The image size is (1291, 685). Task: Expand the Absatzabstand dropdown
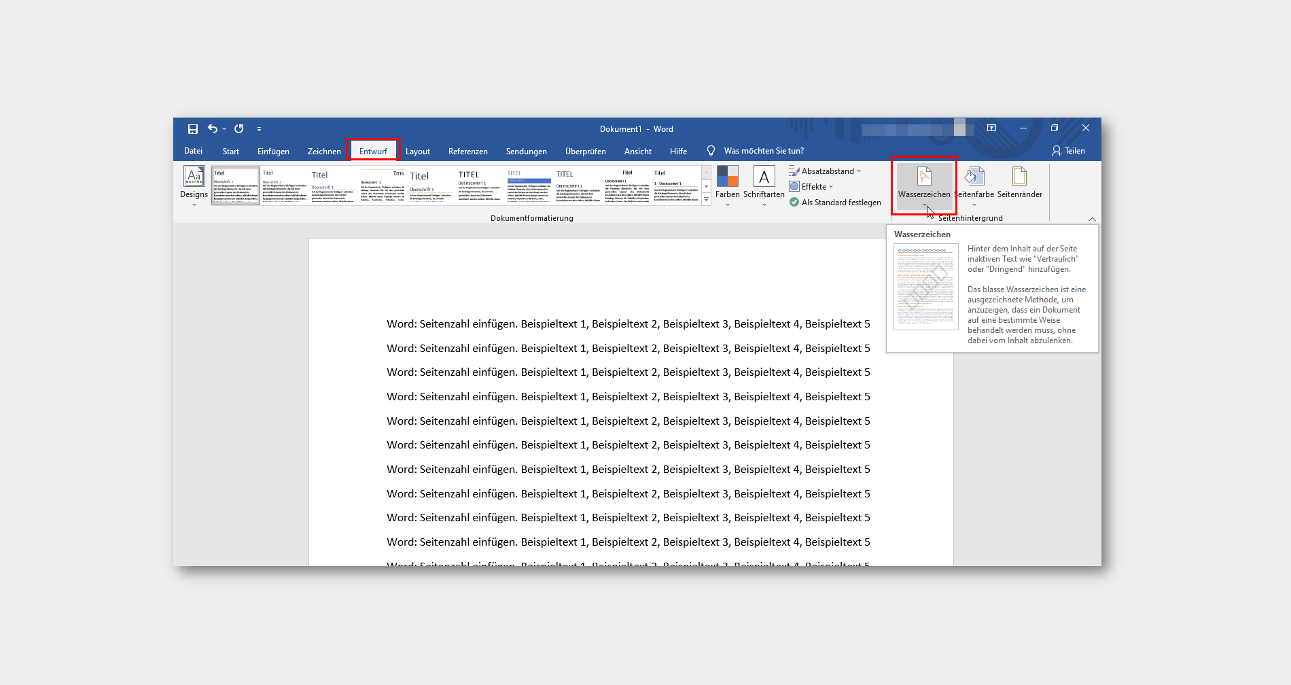coord(857,171)
